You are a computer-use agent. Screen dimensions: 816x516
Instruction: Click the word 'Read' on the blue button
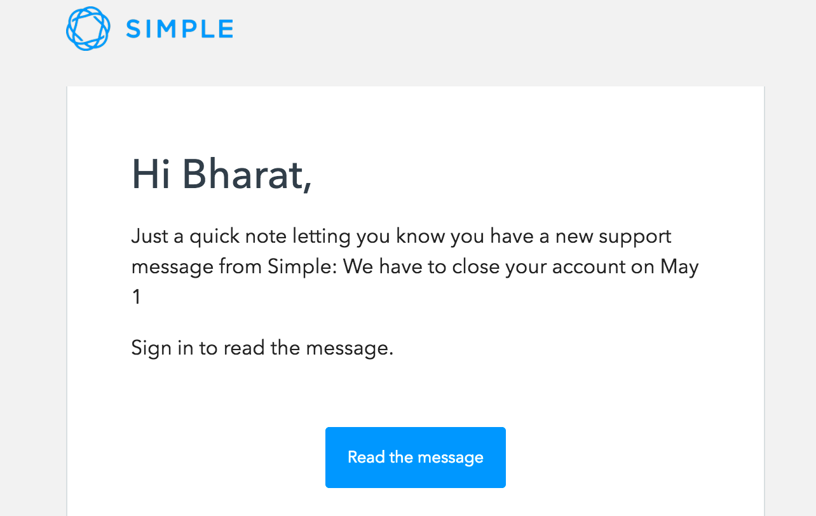coord(366,457)
